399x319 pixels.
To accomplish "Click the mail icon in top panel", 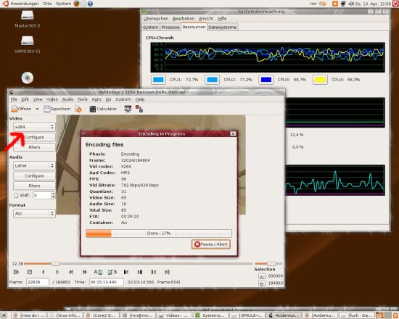I will pyautogui.click(x=83, y=4).
